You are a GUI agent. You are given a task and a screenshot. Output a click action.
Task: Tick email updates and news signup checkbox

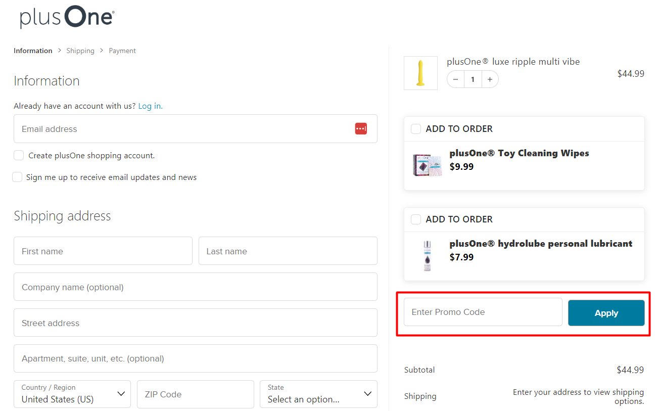pyautogui.click(x=17, y=177)
